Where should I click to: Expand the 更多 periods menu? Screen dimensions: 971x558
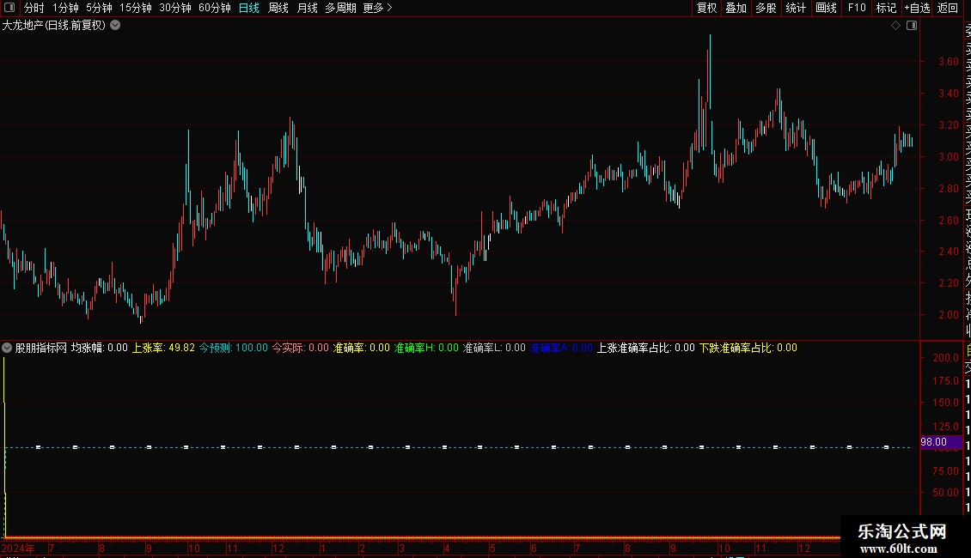coord(378,8)
